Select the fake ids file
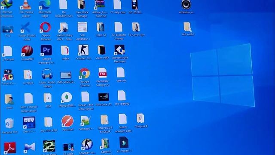The height and width of the screenshot is (155, 275). click(121, 73)
